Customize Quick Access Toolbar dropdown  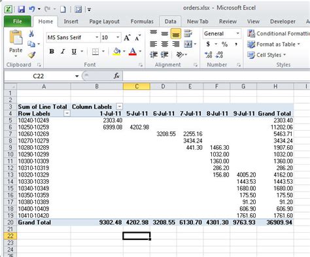89,9
